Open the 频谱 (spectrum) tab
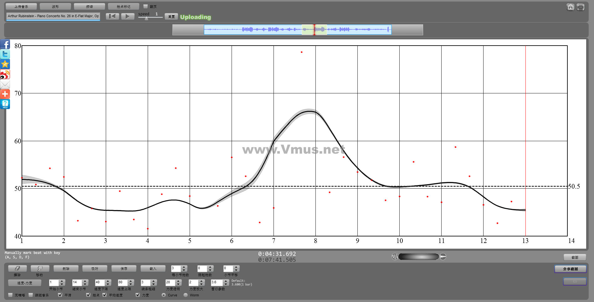 point(90,7)
